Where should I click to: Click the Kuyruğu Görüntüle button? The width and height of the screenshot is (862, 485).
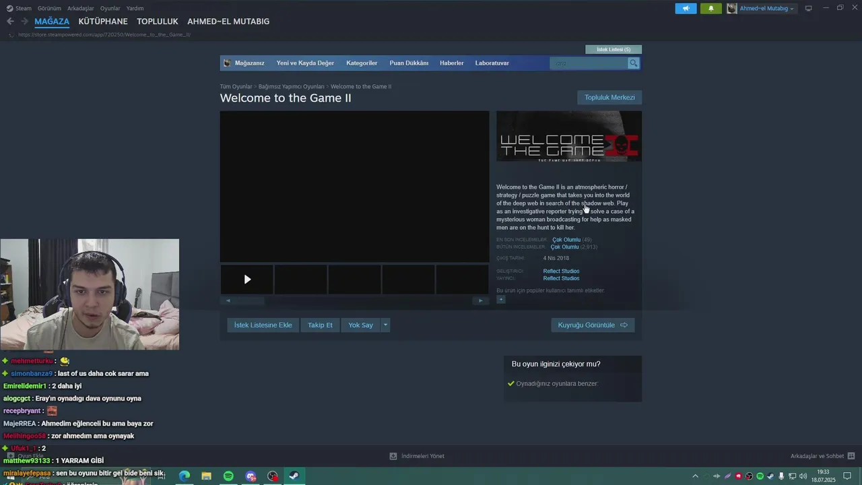[x=593, y=325]
